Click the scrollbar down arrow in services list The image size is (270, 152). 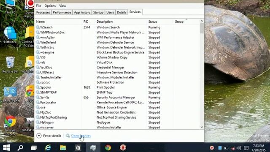(202, 127)
